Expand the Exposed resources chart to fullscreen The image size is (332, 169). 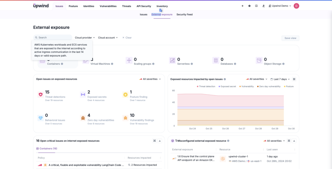pyautogui.click(x=294, y=79)
